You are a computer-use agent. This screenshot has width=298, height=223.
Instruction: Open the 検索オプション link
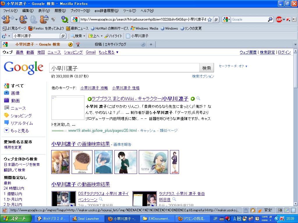click(203, 76)
